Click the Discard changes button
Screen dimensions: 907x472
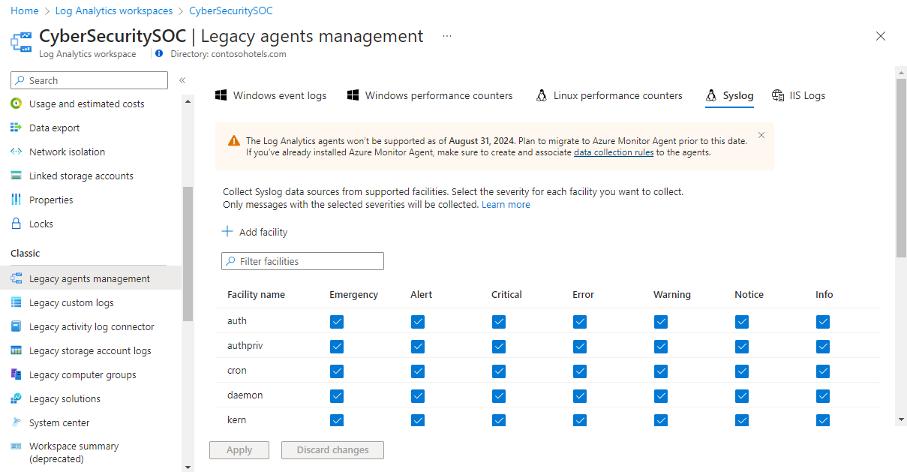(x=332, y=450)
